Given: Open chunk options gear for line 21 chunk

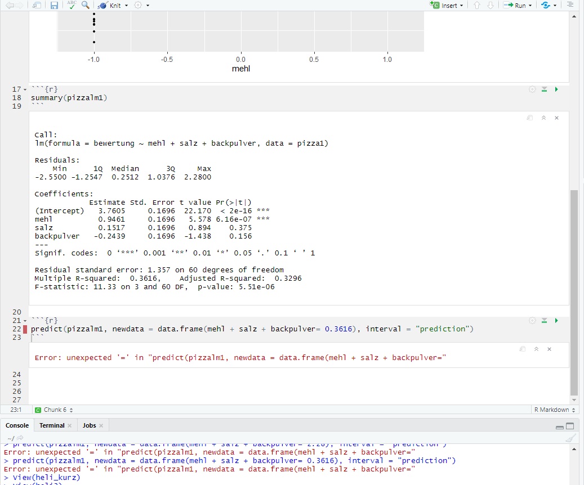Looking at the screenshot, I should (x=532, y=321).
